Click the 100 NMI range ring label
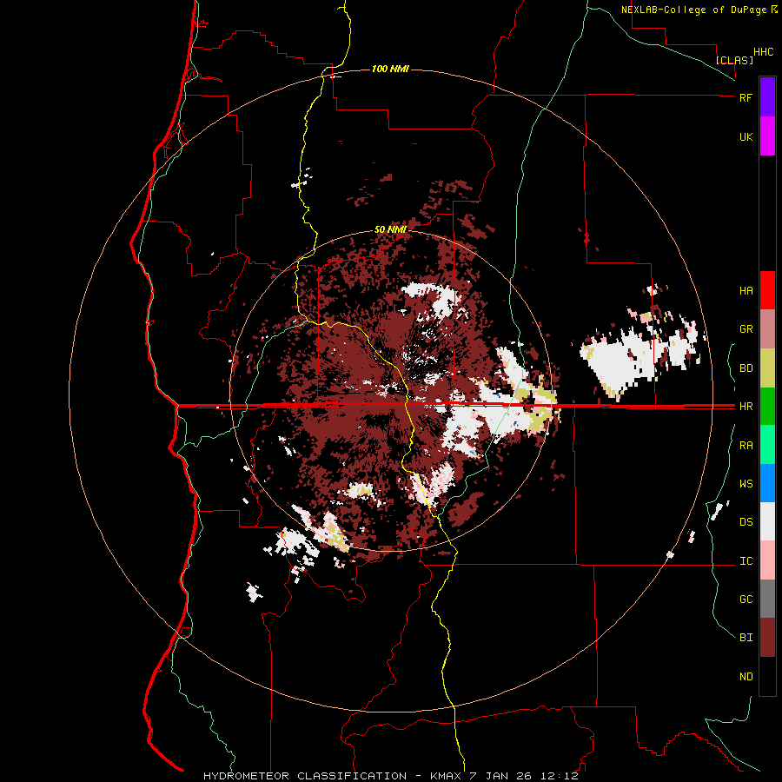This screenshot has width=782, height=782. (390, 69)
